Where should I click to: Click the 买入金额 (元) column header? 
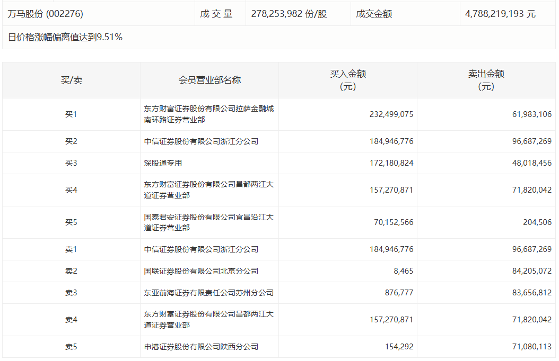pos(348,80)
